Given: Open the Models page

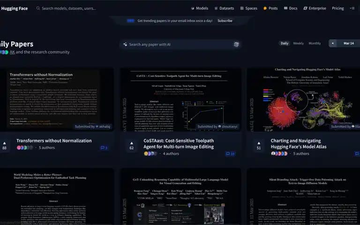Looking at the screenshot, I should 200,8.
